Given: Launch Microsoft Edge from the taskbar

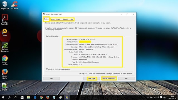Looking at the screenshot, I should tap(35, 97).
